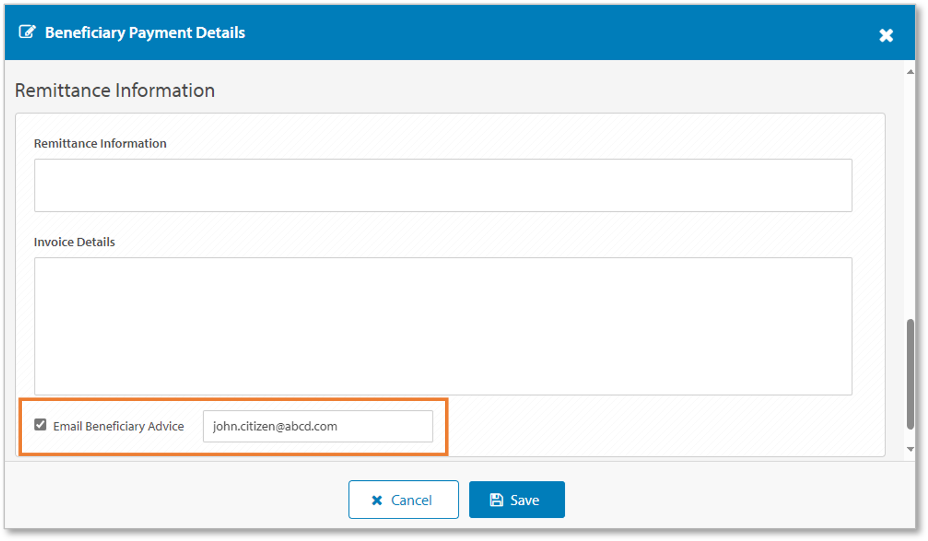
Task: Click inside the Invoice Details text box
Action: pyautogui.click(x=443, y=326)
